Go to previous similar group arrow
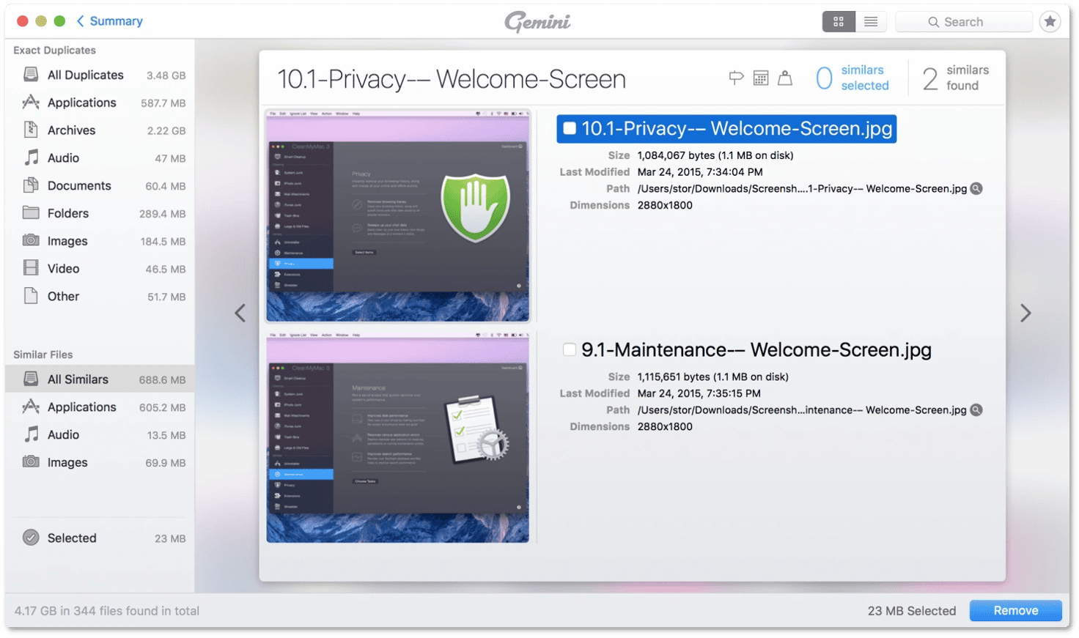The image size is (1079, 638). [x=240, y=314]
